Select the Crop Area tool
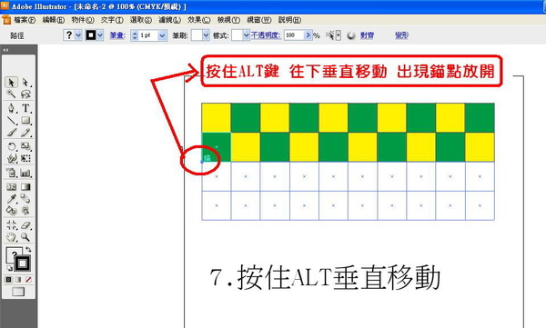 (x=11, y=225)
